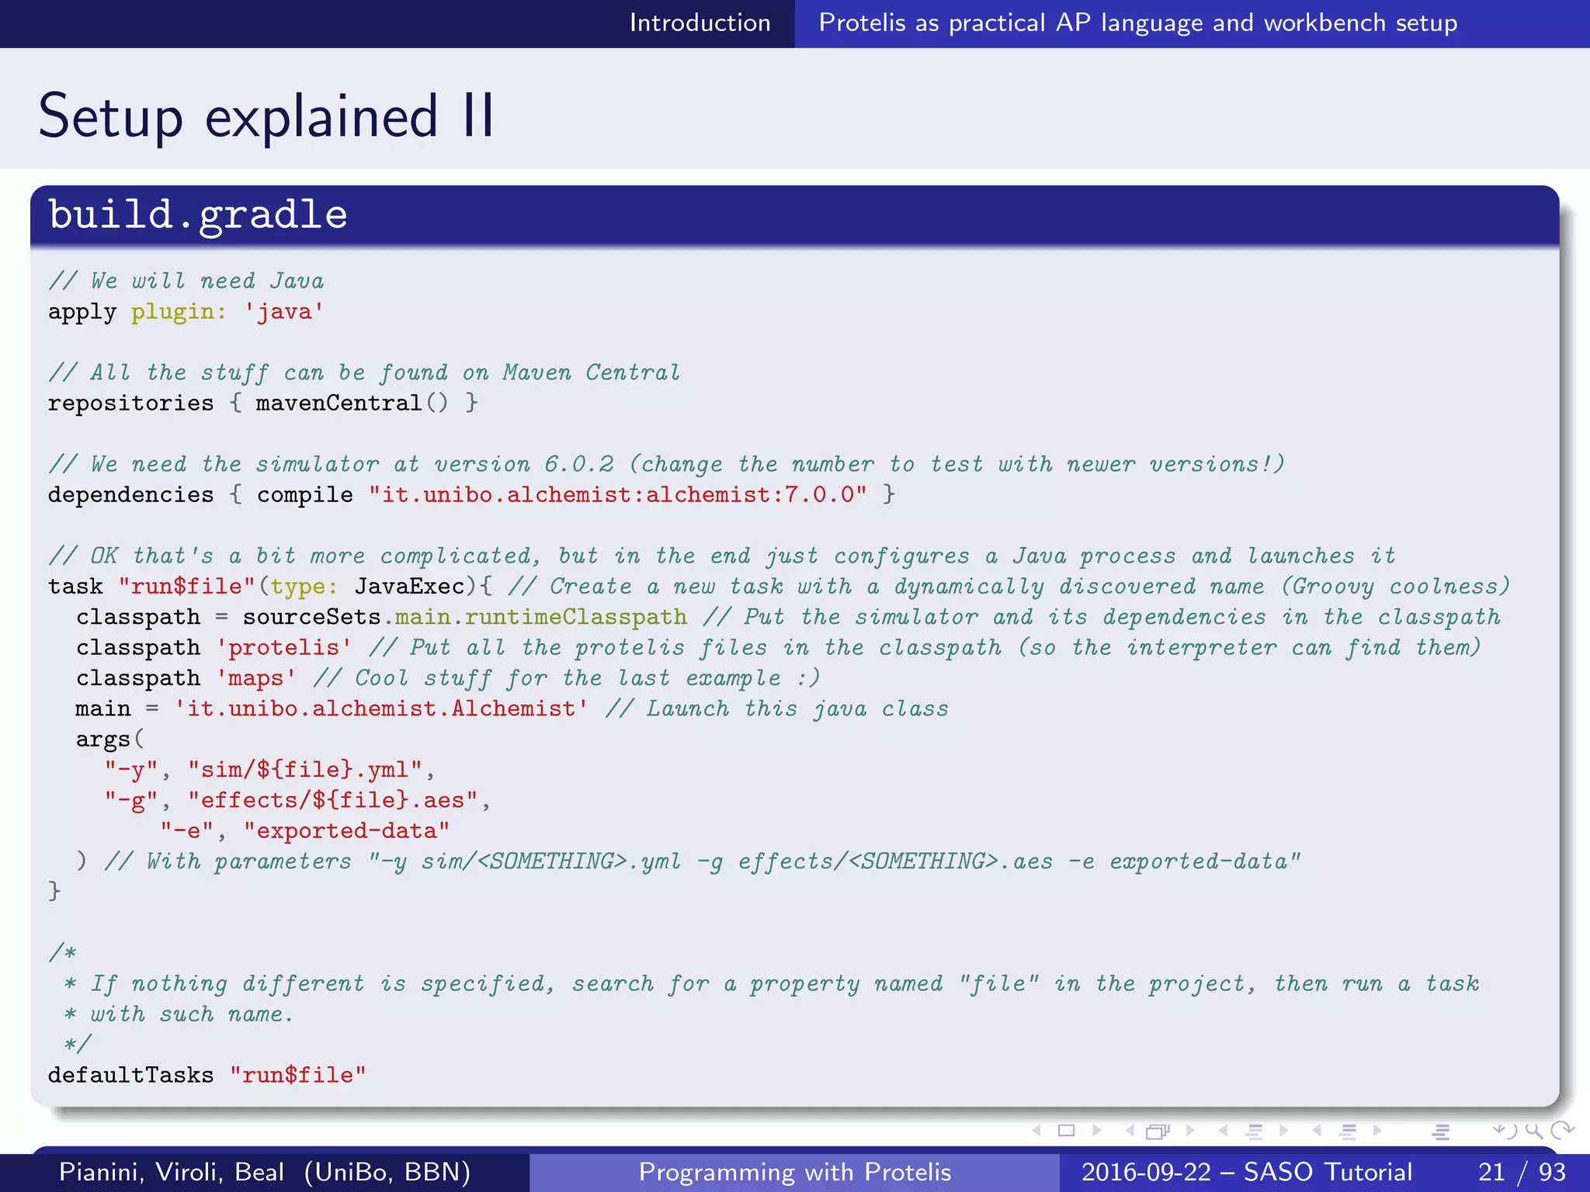
Task: Click 'Programming with Protelis' footer title
Action: coord(795,1172)
